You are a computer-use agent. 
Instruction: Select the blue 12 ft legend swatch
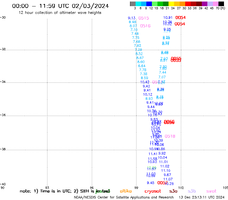coord(149,4)
